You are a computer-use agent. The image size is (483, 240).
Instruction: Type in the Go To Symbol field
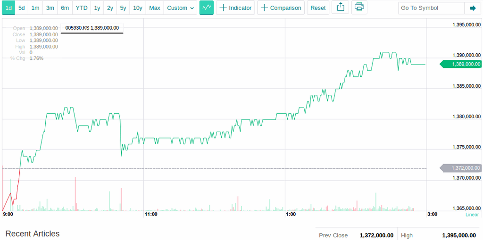click(431, 8)
